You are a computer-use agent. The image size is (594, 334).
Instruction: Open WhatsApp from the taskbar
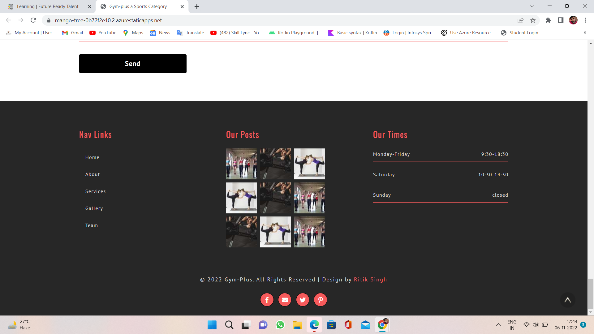280,325
